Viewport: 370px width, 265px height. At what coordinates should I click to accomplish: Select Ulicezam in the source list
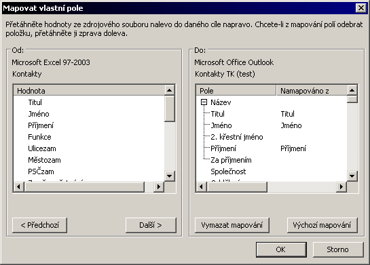click(42, 148)
